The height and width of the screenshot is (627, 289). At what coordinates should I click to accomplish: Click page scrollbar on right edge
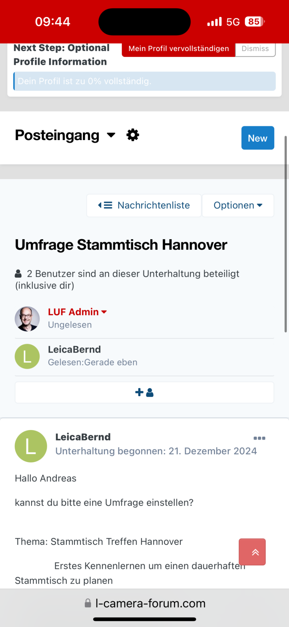point(286,234)
